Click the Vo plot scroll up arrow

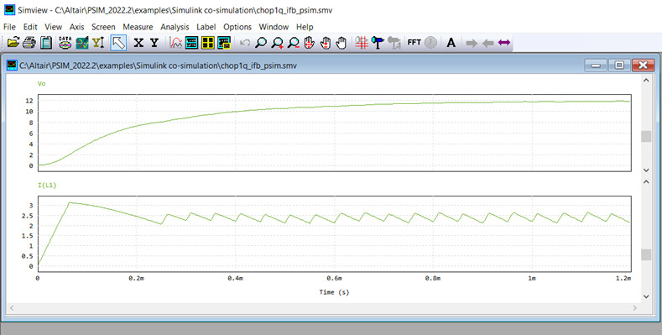(x=646, y=80)
